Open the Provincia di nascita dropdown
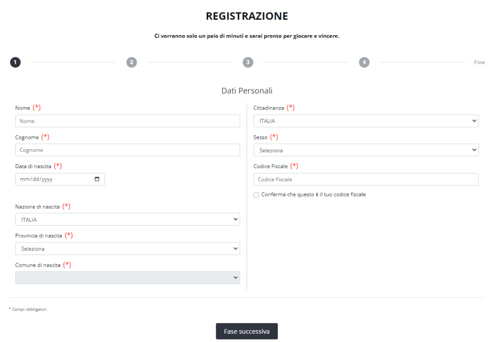492x342 pixels. point(127,248)
